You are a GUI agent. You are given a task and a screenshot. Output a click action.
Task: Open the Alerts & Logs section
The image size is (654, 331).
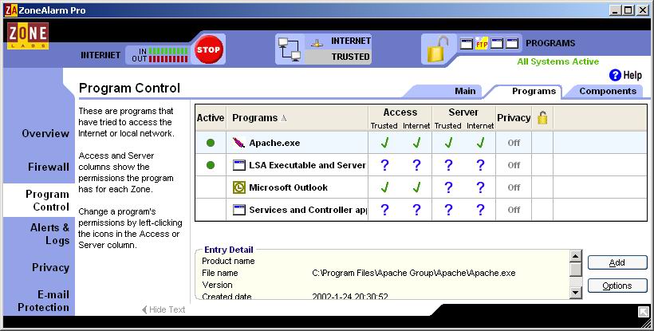[49, 234]
